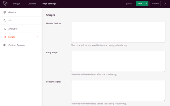This screenshot has width=170, height=106.
Task: Click inside the Body Scripts text area
Action: pos(118,61)
